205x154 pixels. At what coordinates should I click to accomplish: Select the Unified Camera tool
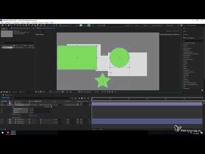pyautogui.click(x=18, y=25)
